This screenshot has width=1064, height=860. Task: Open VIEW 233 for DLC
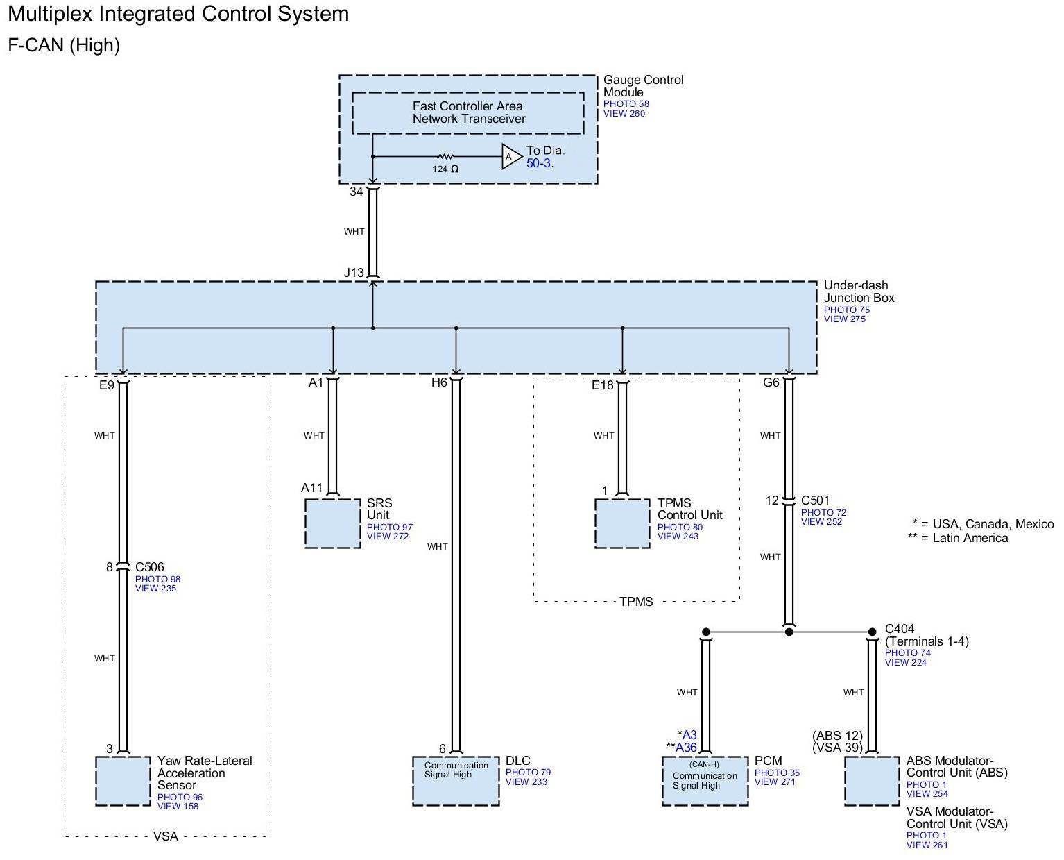526,782
